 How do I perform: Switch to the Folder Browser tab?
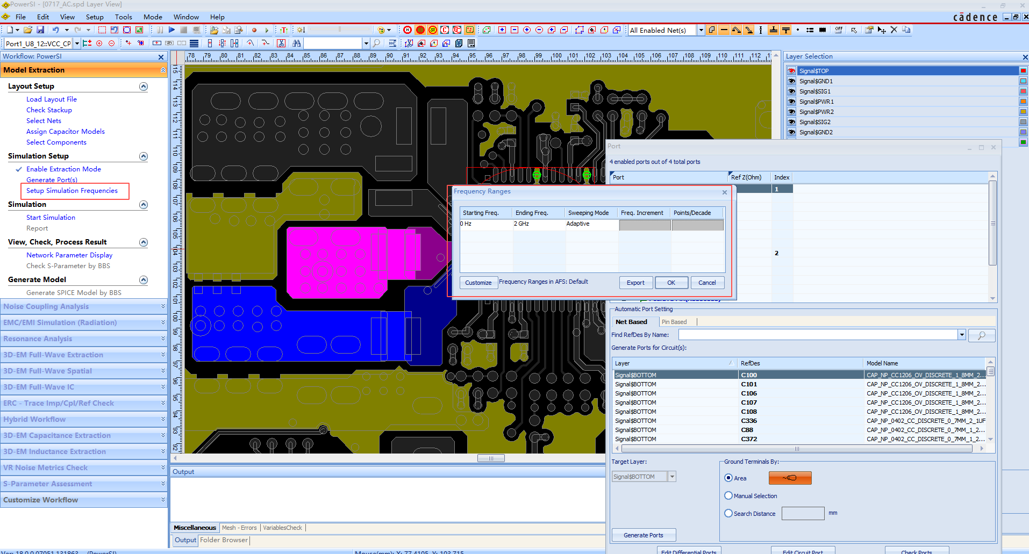pos(224,540)
